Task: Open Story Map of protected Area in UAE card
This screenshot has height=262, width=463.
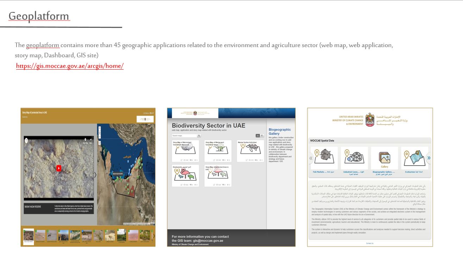Action: [x=218, y=176]
